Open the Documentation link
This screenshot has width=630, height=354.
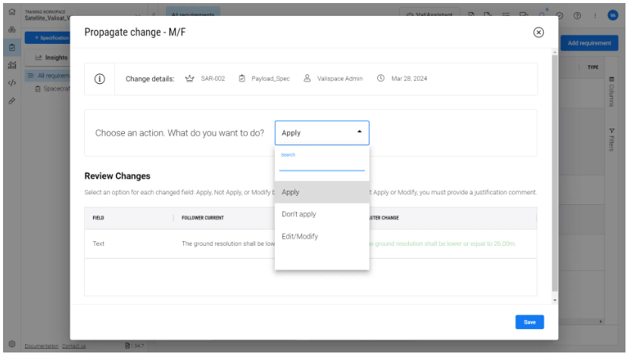(42, 346)
